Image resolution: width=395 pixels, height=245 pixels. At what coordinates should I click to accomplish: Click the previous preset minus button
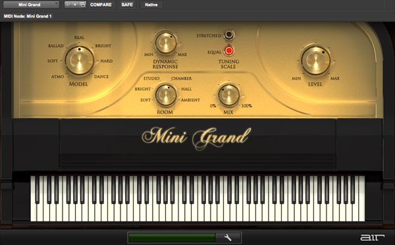pyautogui.click(x=68, y=5)
